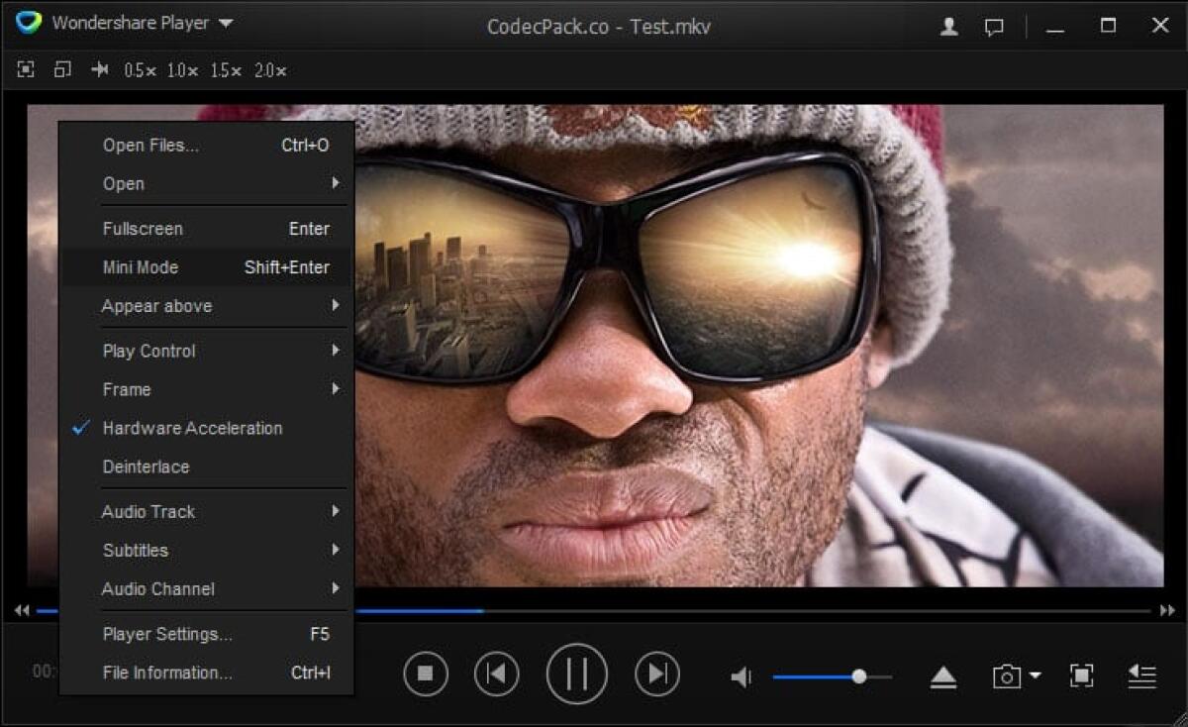Select Mini Mode from the menu
This screenshot has width=1188, height=727.
click(x=140, y=266)
